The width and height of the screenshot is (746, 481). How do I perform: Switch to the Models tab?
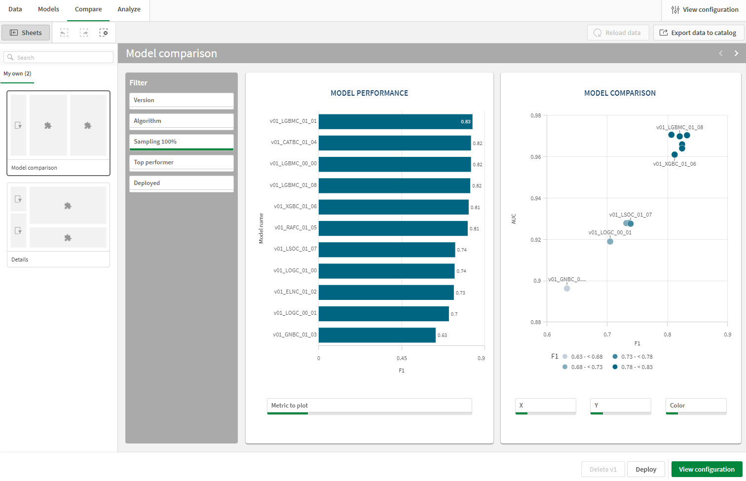coord(48,9)
